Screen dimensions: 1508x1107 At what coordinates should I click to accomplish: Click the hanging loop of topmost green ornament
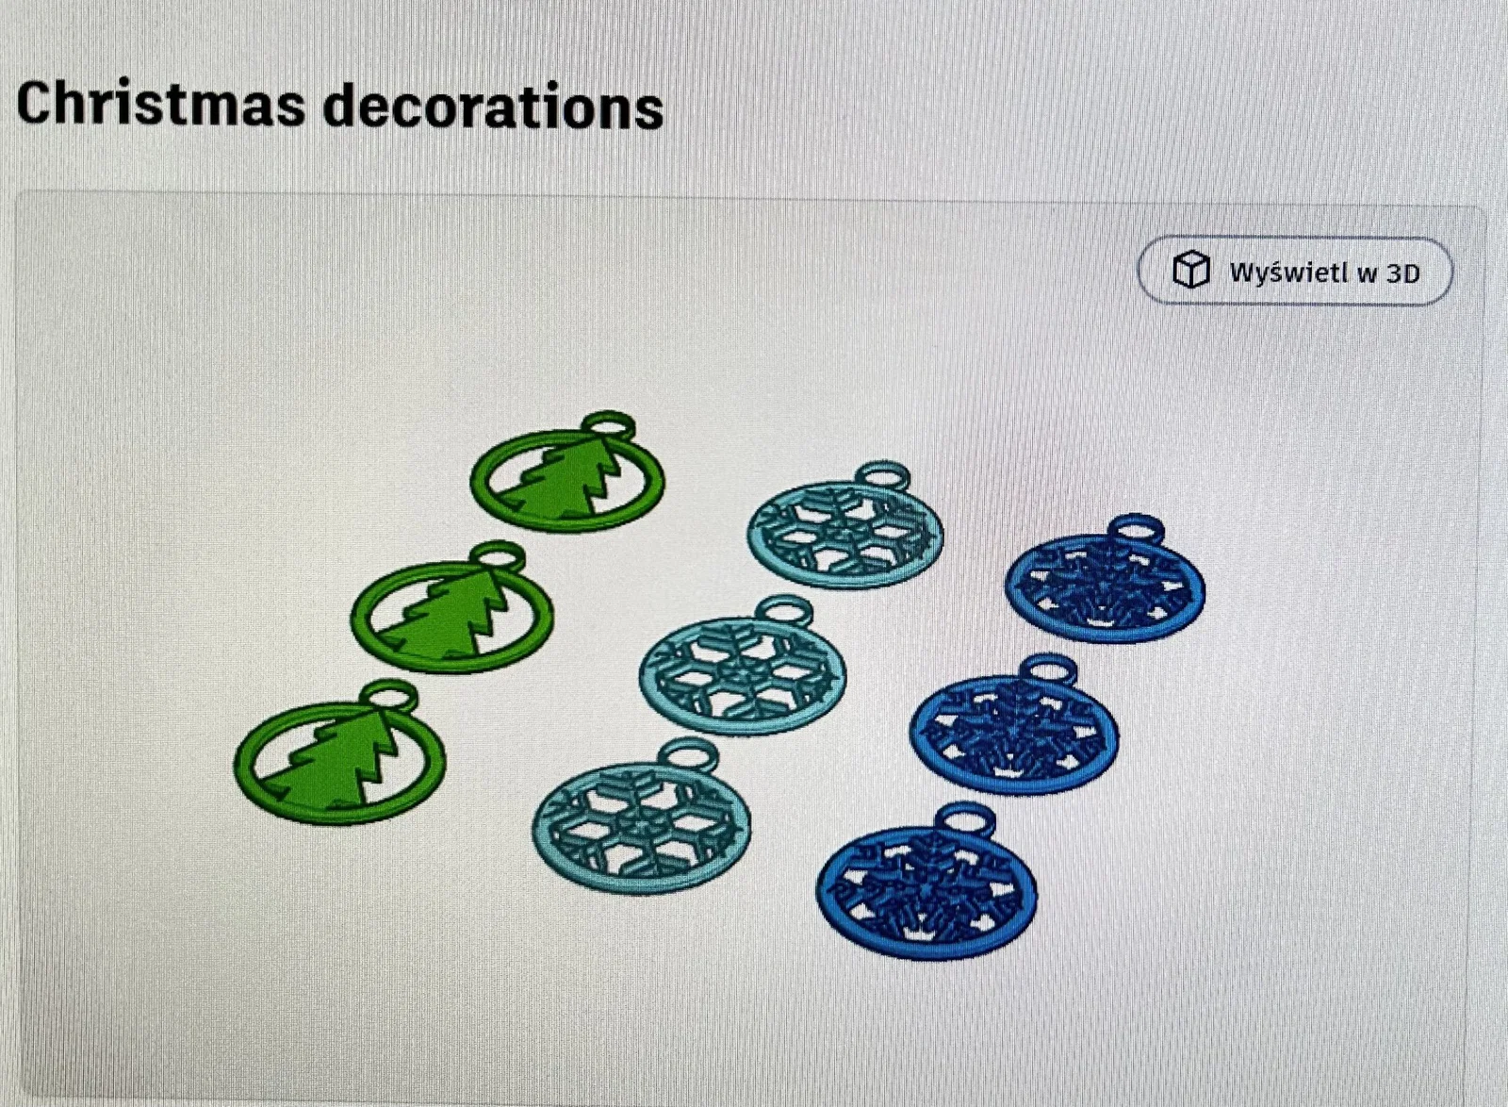[x=608, y=425]
